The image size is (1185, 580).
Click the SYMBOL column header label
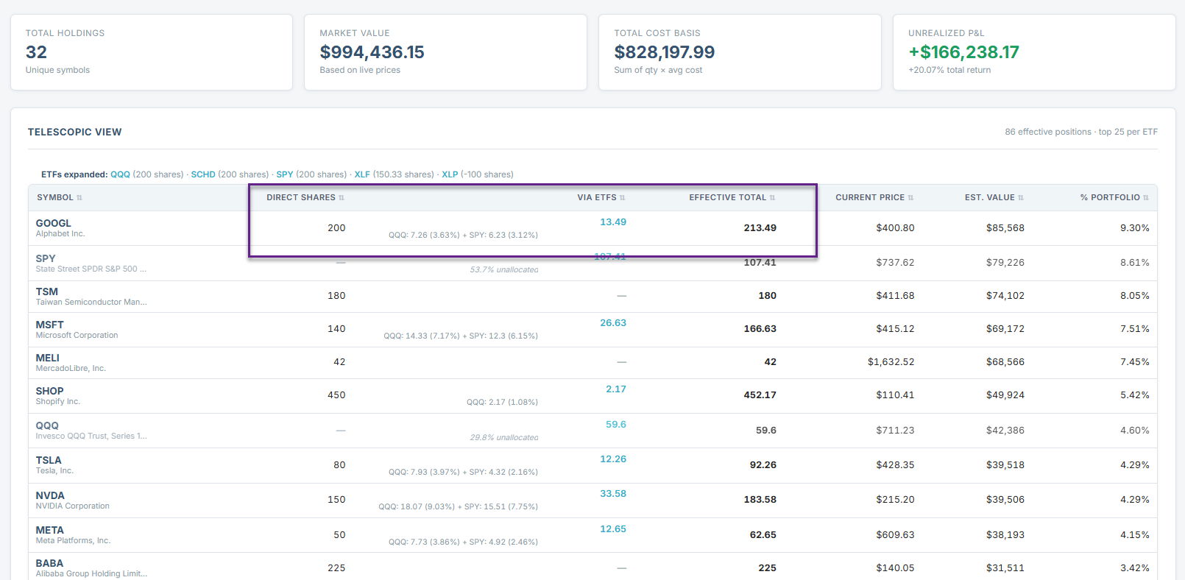tap(55, 198)
